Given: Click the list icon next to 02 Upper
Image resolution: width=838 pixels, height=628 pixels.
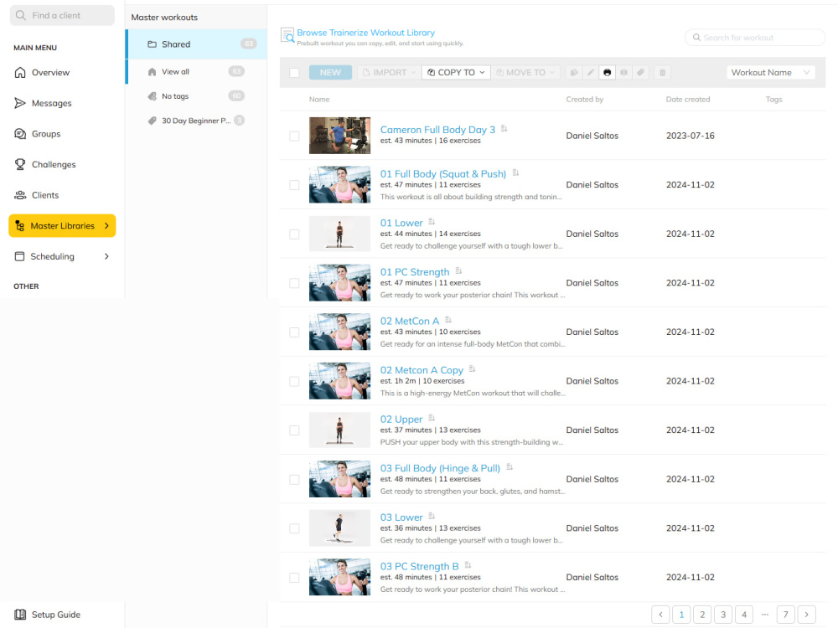Looking at the screenshot, I should tap(432, 418).
